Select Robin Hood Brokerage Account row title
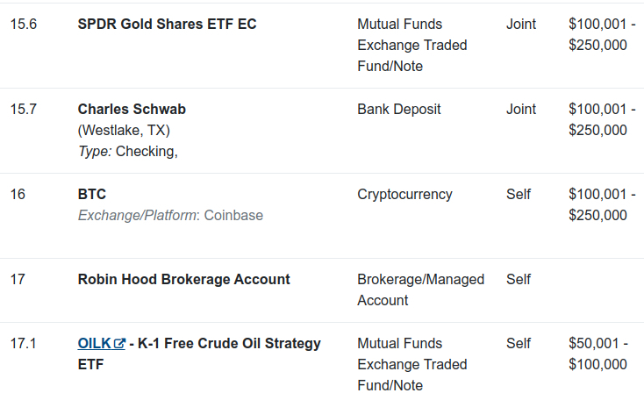644x393 pixels. [184, 279]
